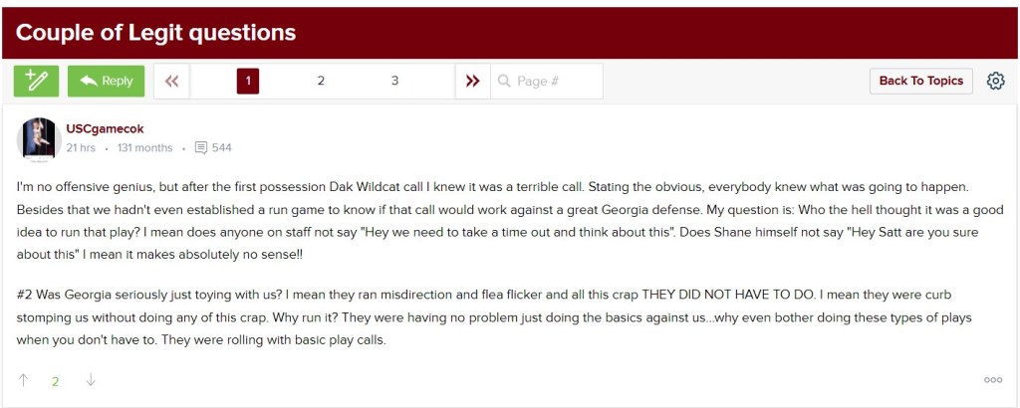Image resolution: width=1020 pixels, height=408 pixels.
Task: Click the 131 months membership label
Action: click(x=144, y=148)
